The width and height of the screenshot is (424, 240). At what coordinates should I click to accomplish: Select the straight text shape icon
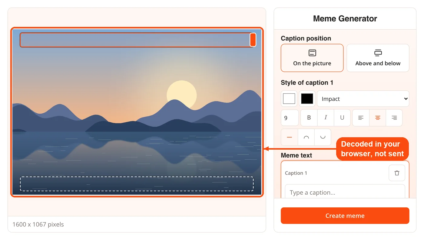click(290, 137)
